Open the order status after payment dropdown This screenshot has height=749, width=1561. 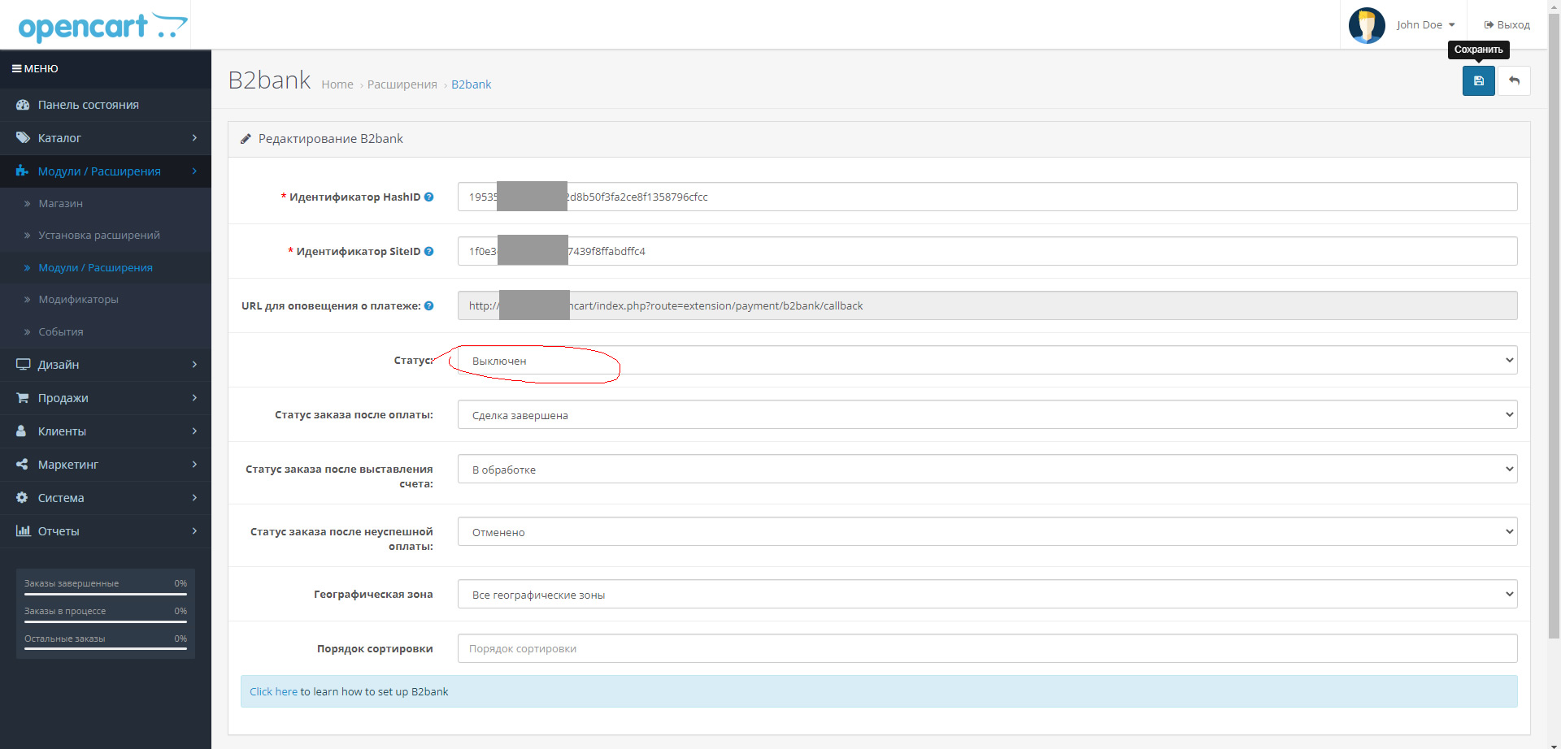click(987, 415)
